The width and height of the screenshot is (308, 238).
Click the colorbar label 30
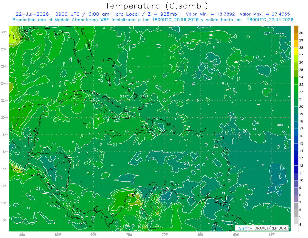pos(301,33)
